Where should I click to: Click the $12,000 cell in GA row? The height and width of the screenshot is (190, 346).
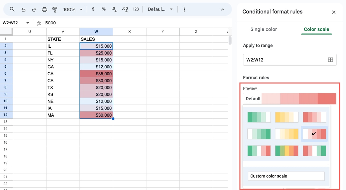pos(96,67)
